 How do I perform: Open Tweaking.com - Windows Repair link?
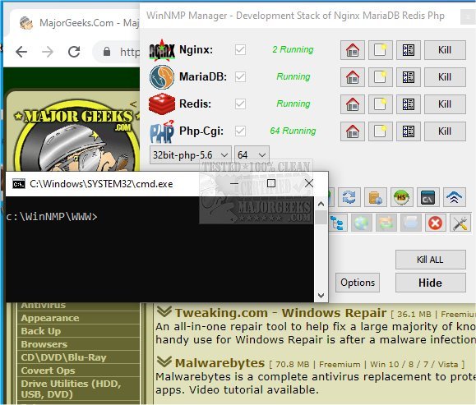(x=281, y=313)
